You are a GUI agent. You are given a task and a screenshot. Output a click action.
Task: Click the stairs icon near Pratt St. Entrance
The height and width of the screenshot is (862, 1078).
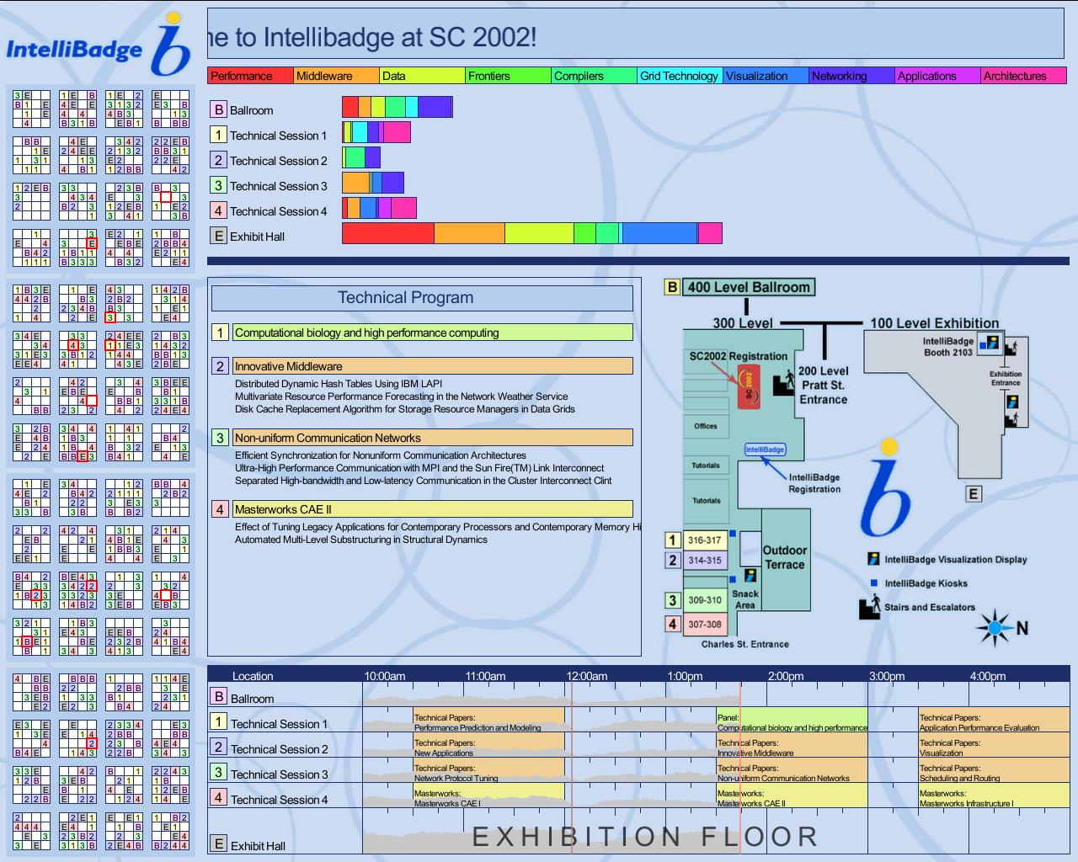[x=784, y=380]
